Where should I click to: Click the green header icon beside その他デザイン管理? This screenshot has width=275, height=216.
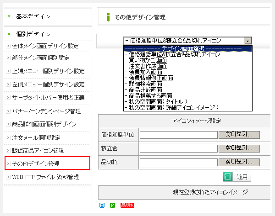(x=108, y=17)
